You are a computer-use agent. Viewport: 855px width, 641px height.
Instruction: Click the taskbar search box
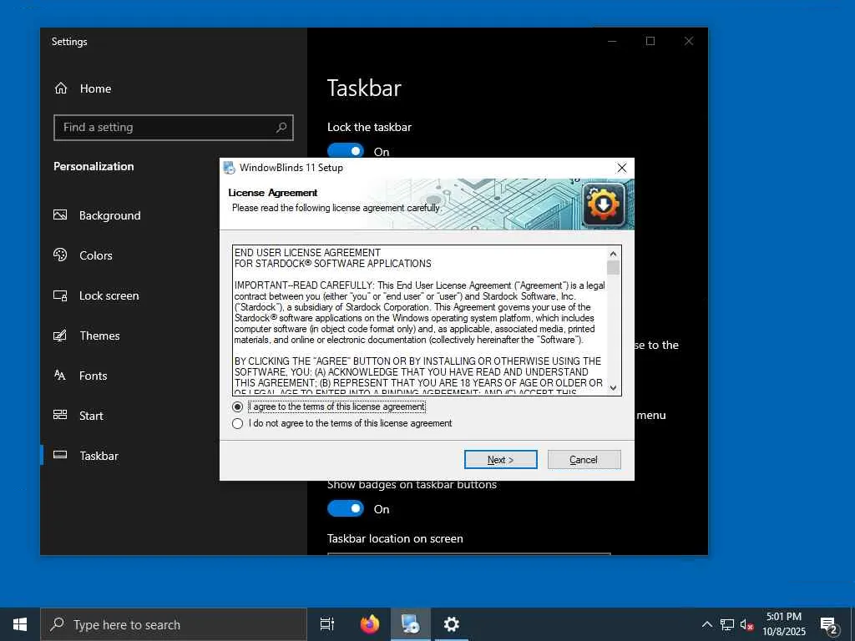(174, 624)
